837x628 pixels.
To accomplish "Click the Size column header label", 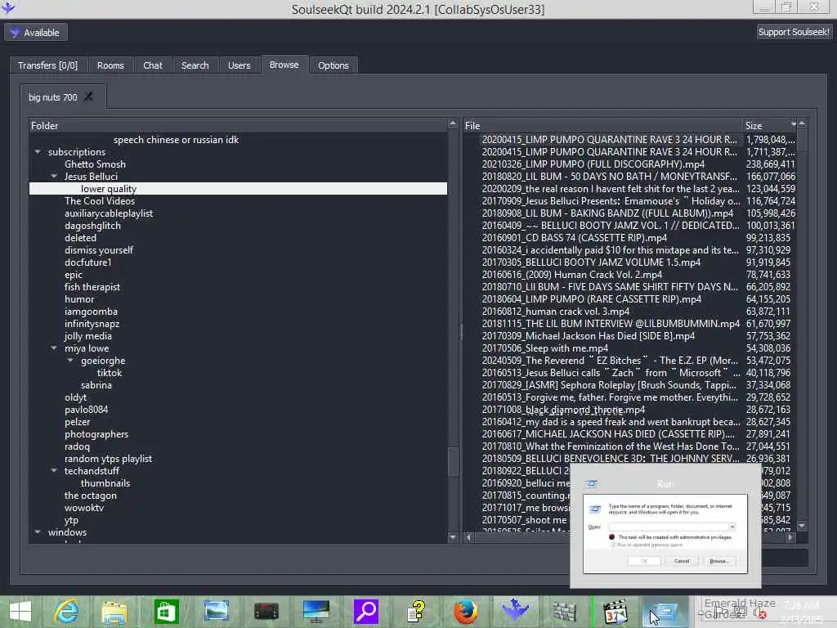I will [754, 125].
